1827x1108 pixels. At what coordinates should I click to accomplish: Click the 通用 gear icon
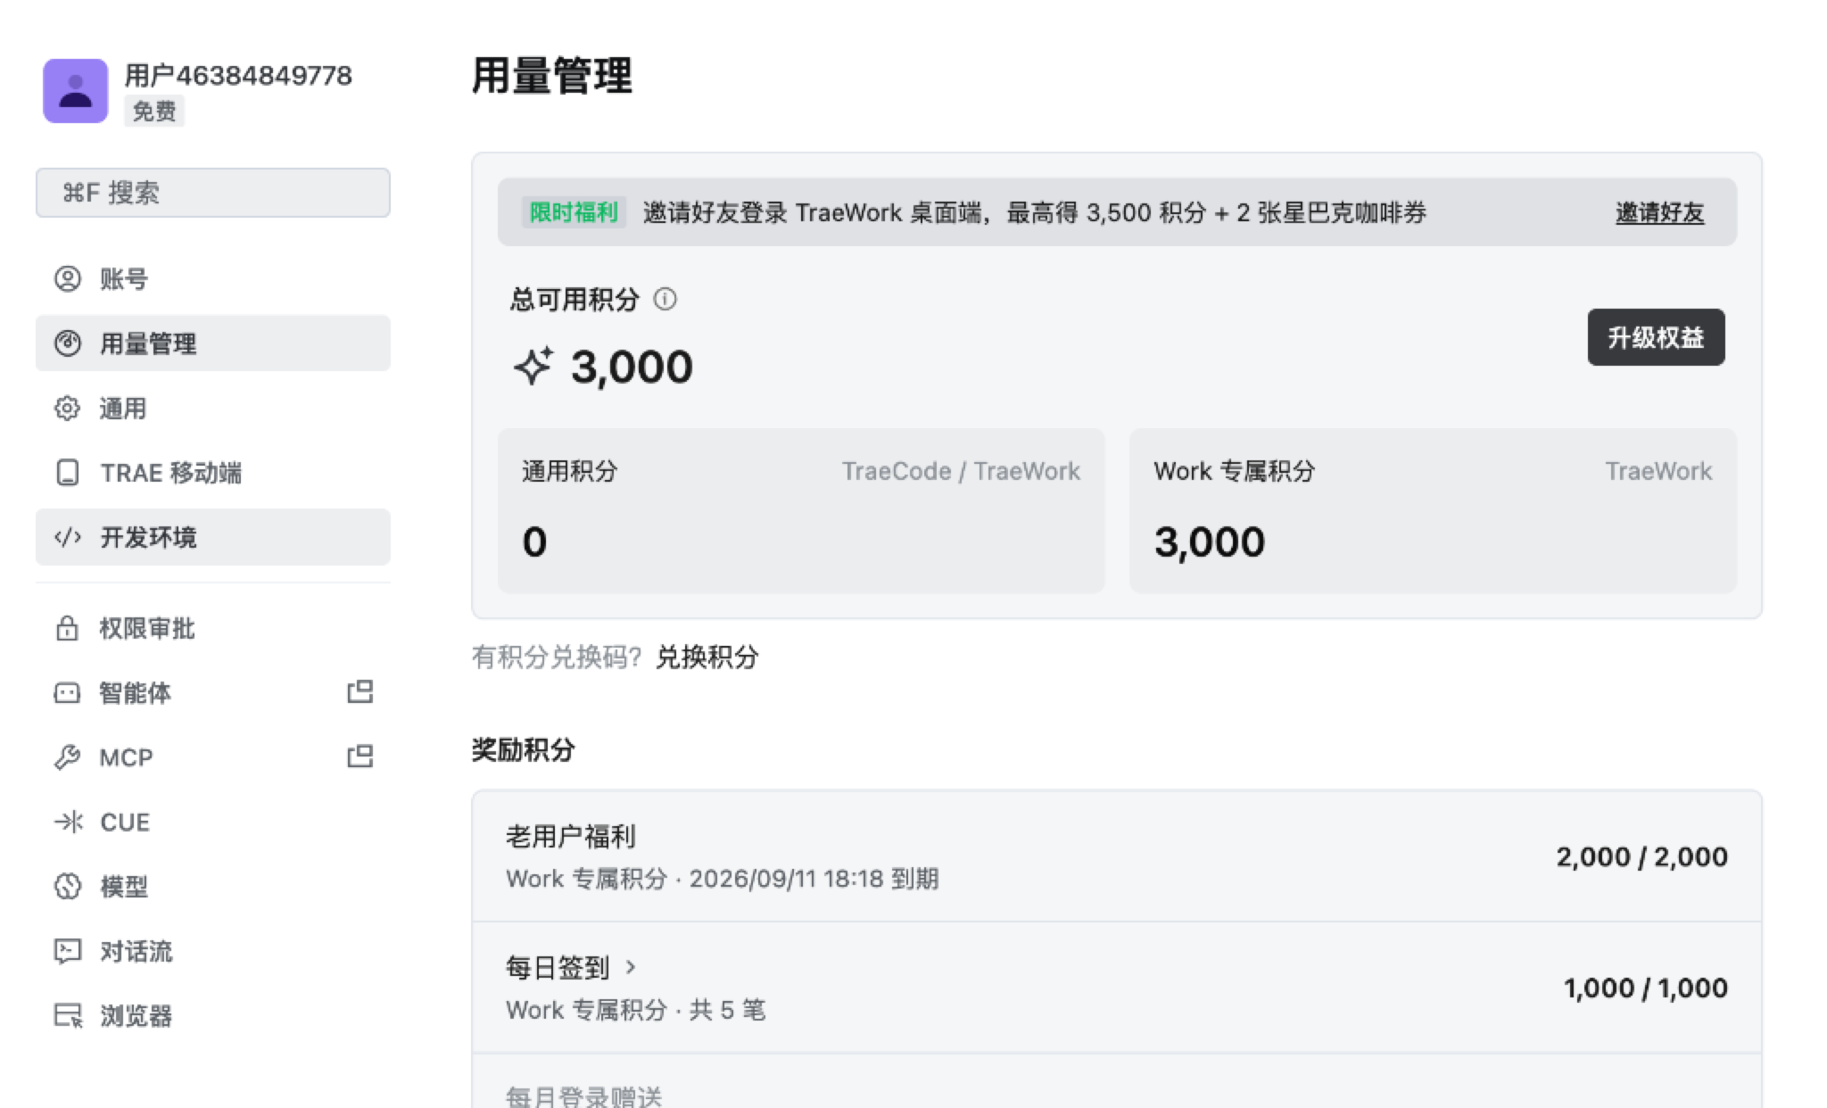(x=68, y=409)
